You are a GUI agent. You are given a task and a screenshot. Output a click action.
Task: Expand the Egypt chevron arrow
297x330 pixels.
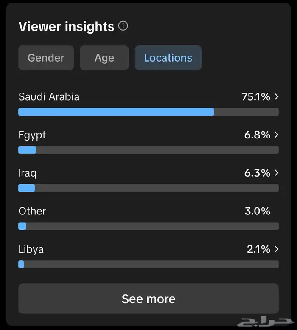pyautogui.click(x=277, y=135)
